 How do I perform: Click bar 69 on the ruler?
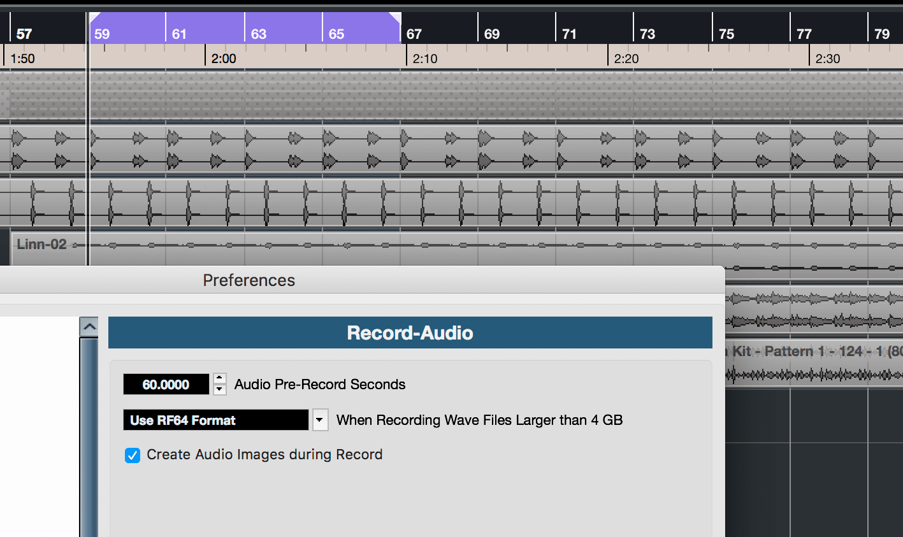pyautogui.click(x=492, y=34)
